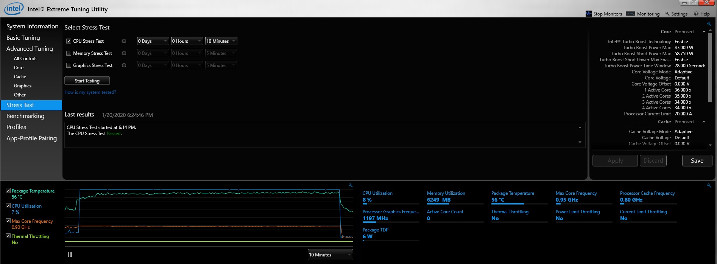Enable the Graphics Stress Test checkbox
Screen dimensions: 717x264
click(x=69, y=65)
